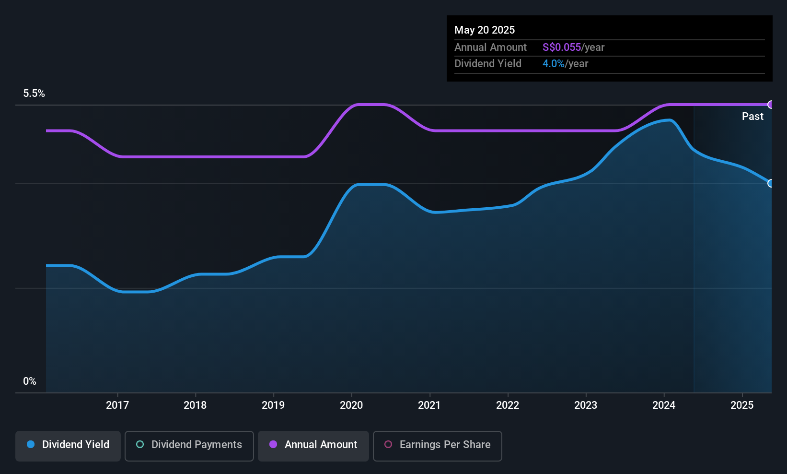Show the Earnings Per Share series
787x474 pixels.
tap(438, 446)
